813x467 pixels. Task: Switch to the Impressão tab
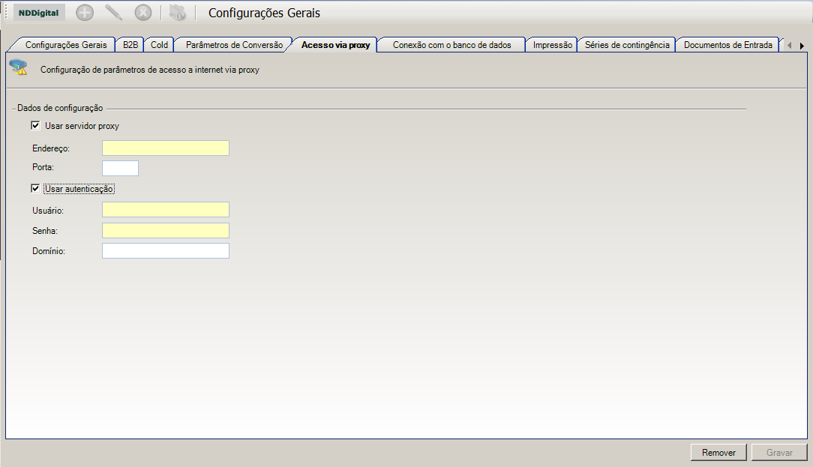click(x=552, y=45)
